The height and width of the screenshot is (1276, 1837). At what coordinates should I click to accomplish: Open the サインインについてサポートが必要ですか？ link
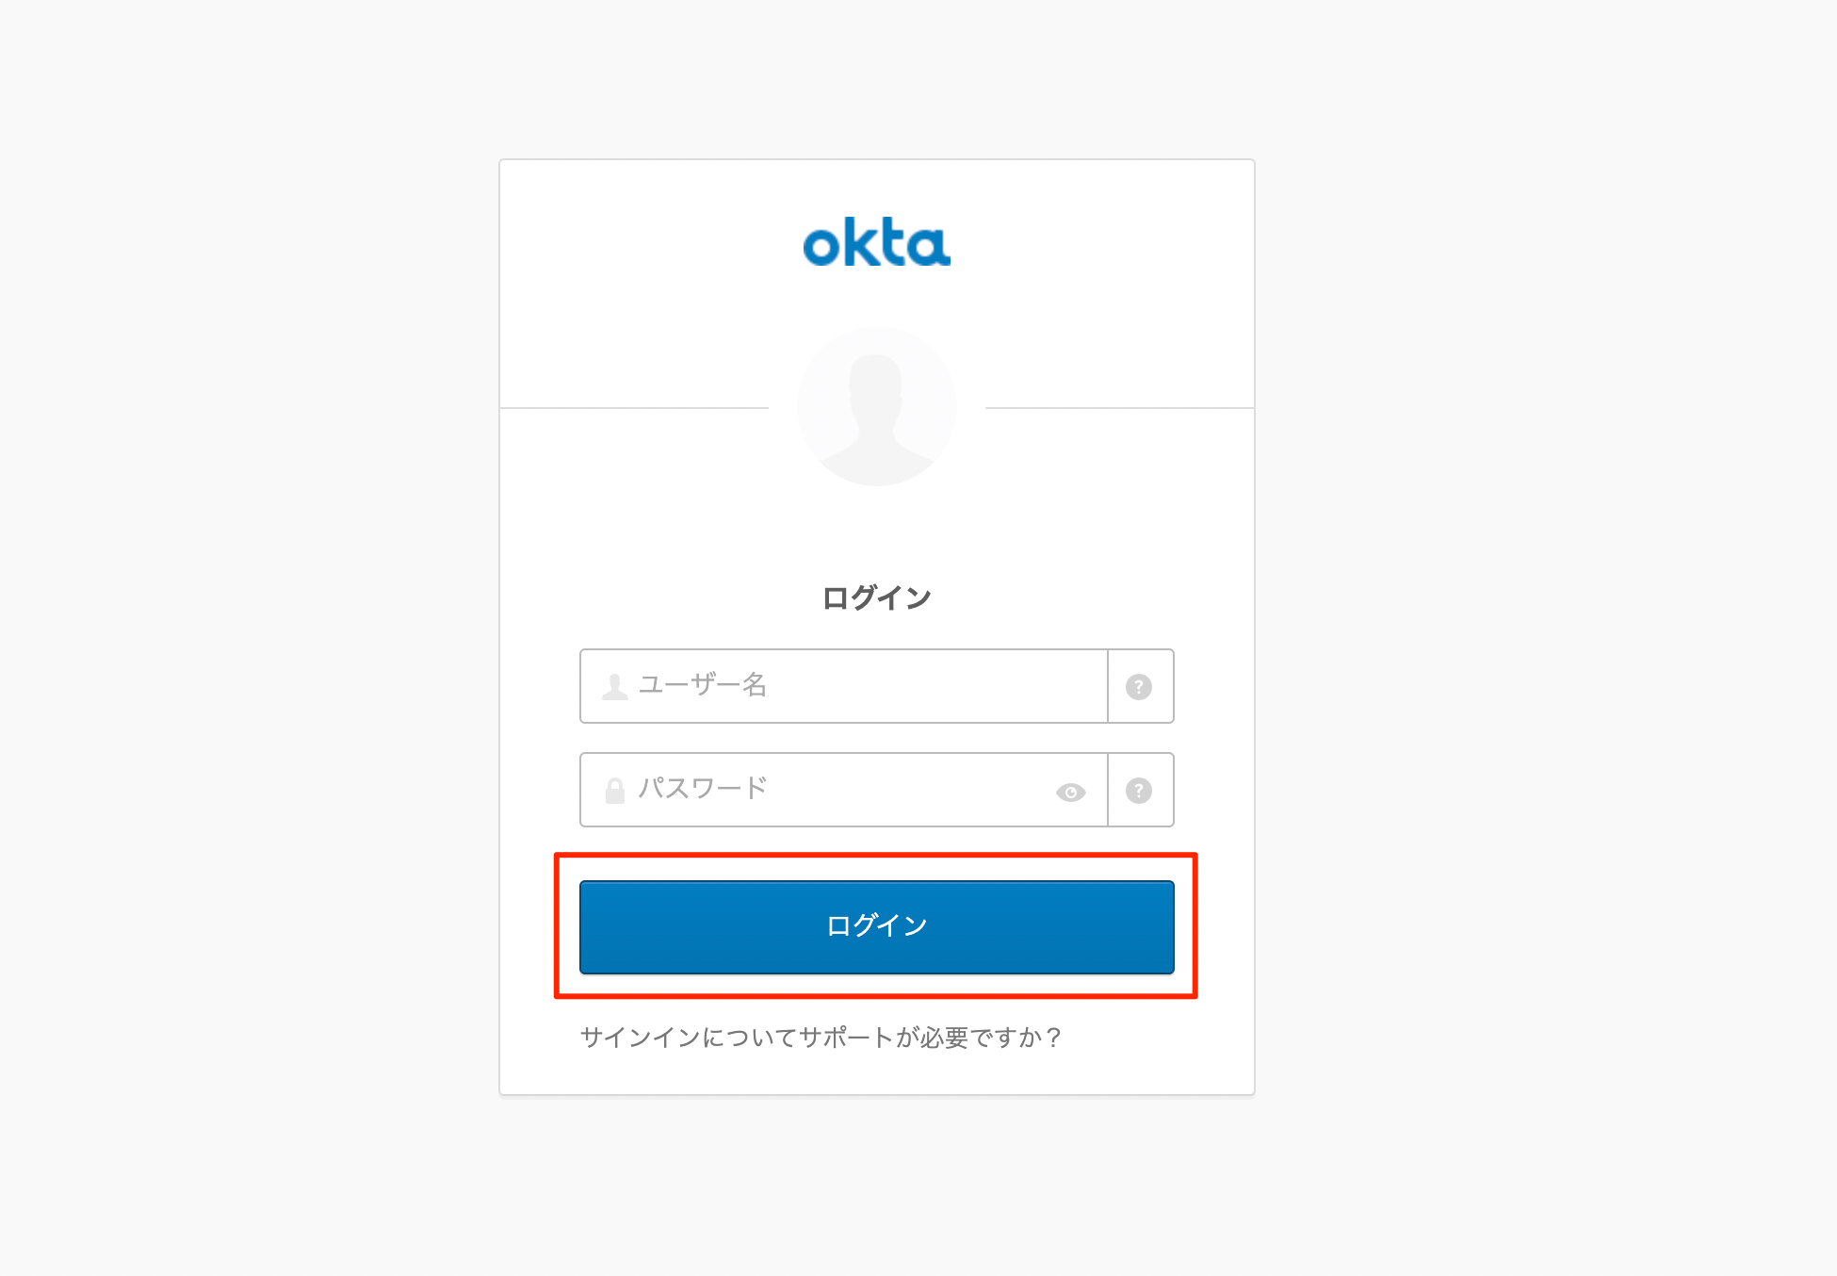(821, 1038)
